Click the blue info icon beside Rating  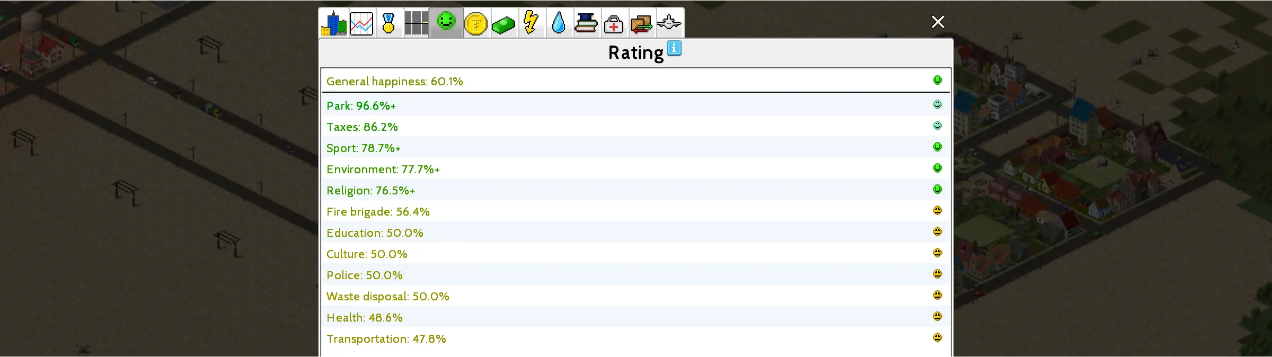(674, 48)
